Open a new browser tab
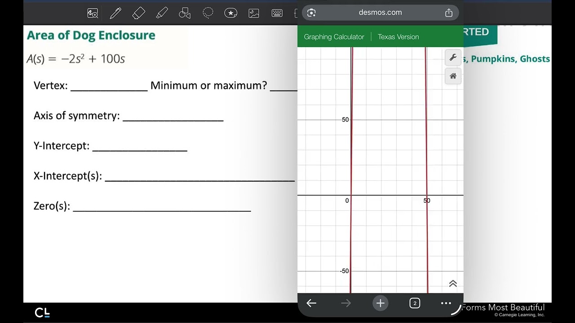Viewport: 575px width, 323px height. (380, 303)
